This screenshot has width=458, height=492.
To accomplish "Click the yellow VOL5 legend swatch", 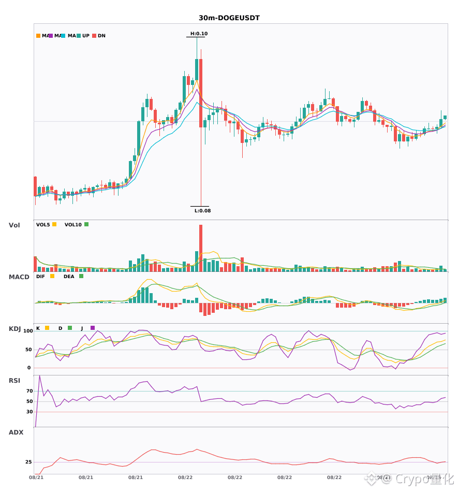I will click(x=54, y=224).
